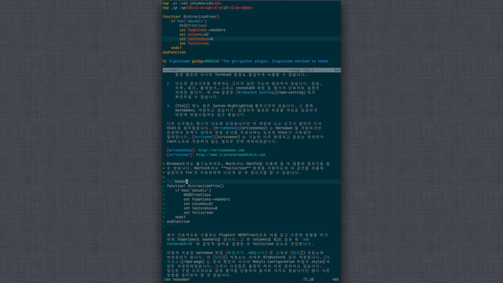Click the 'map ,sp :sp' mapping line
This screenshot has width=503, height=283.
click(207, 8)
